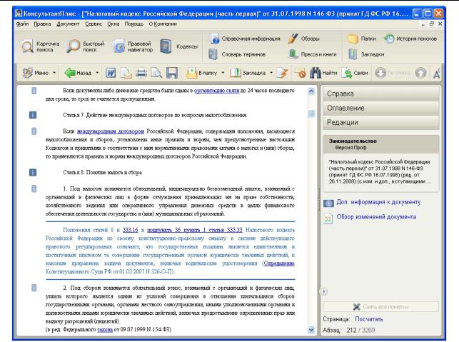Screen dimensions: 459x342
Task: Save the document with floppy disk icon
Action: pos(172,73)
